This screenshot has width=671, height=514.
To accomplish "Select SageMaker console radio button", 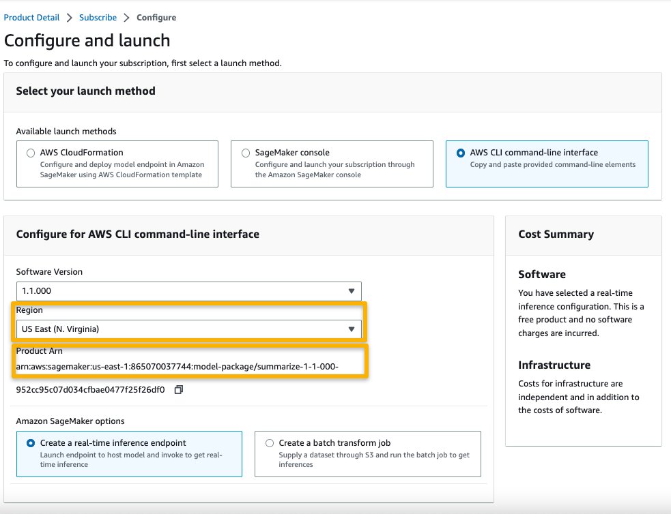I will coord(246,153).
